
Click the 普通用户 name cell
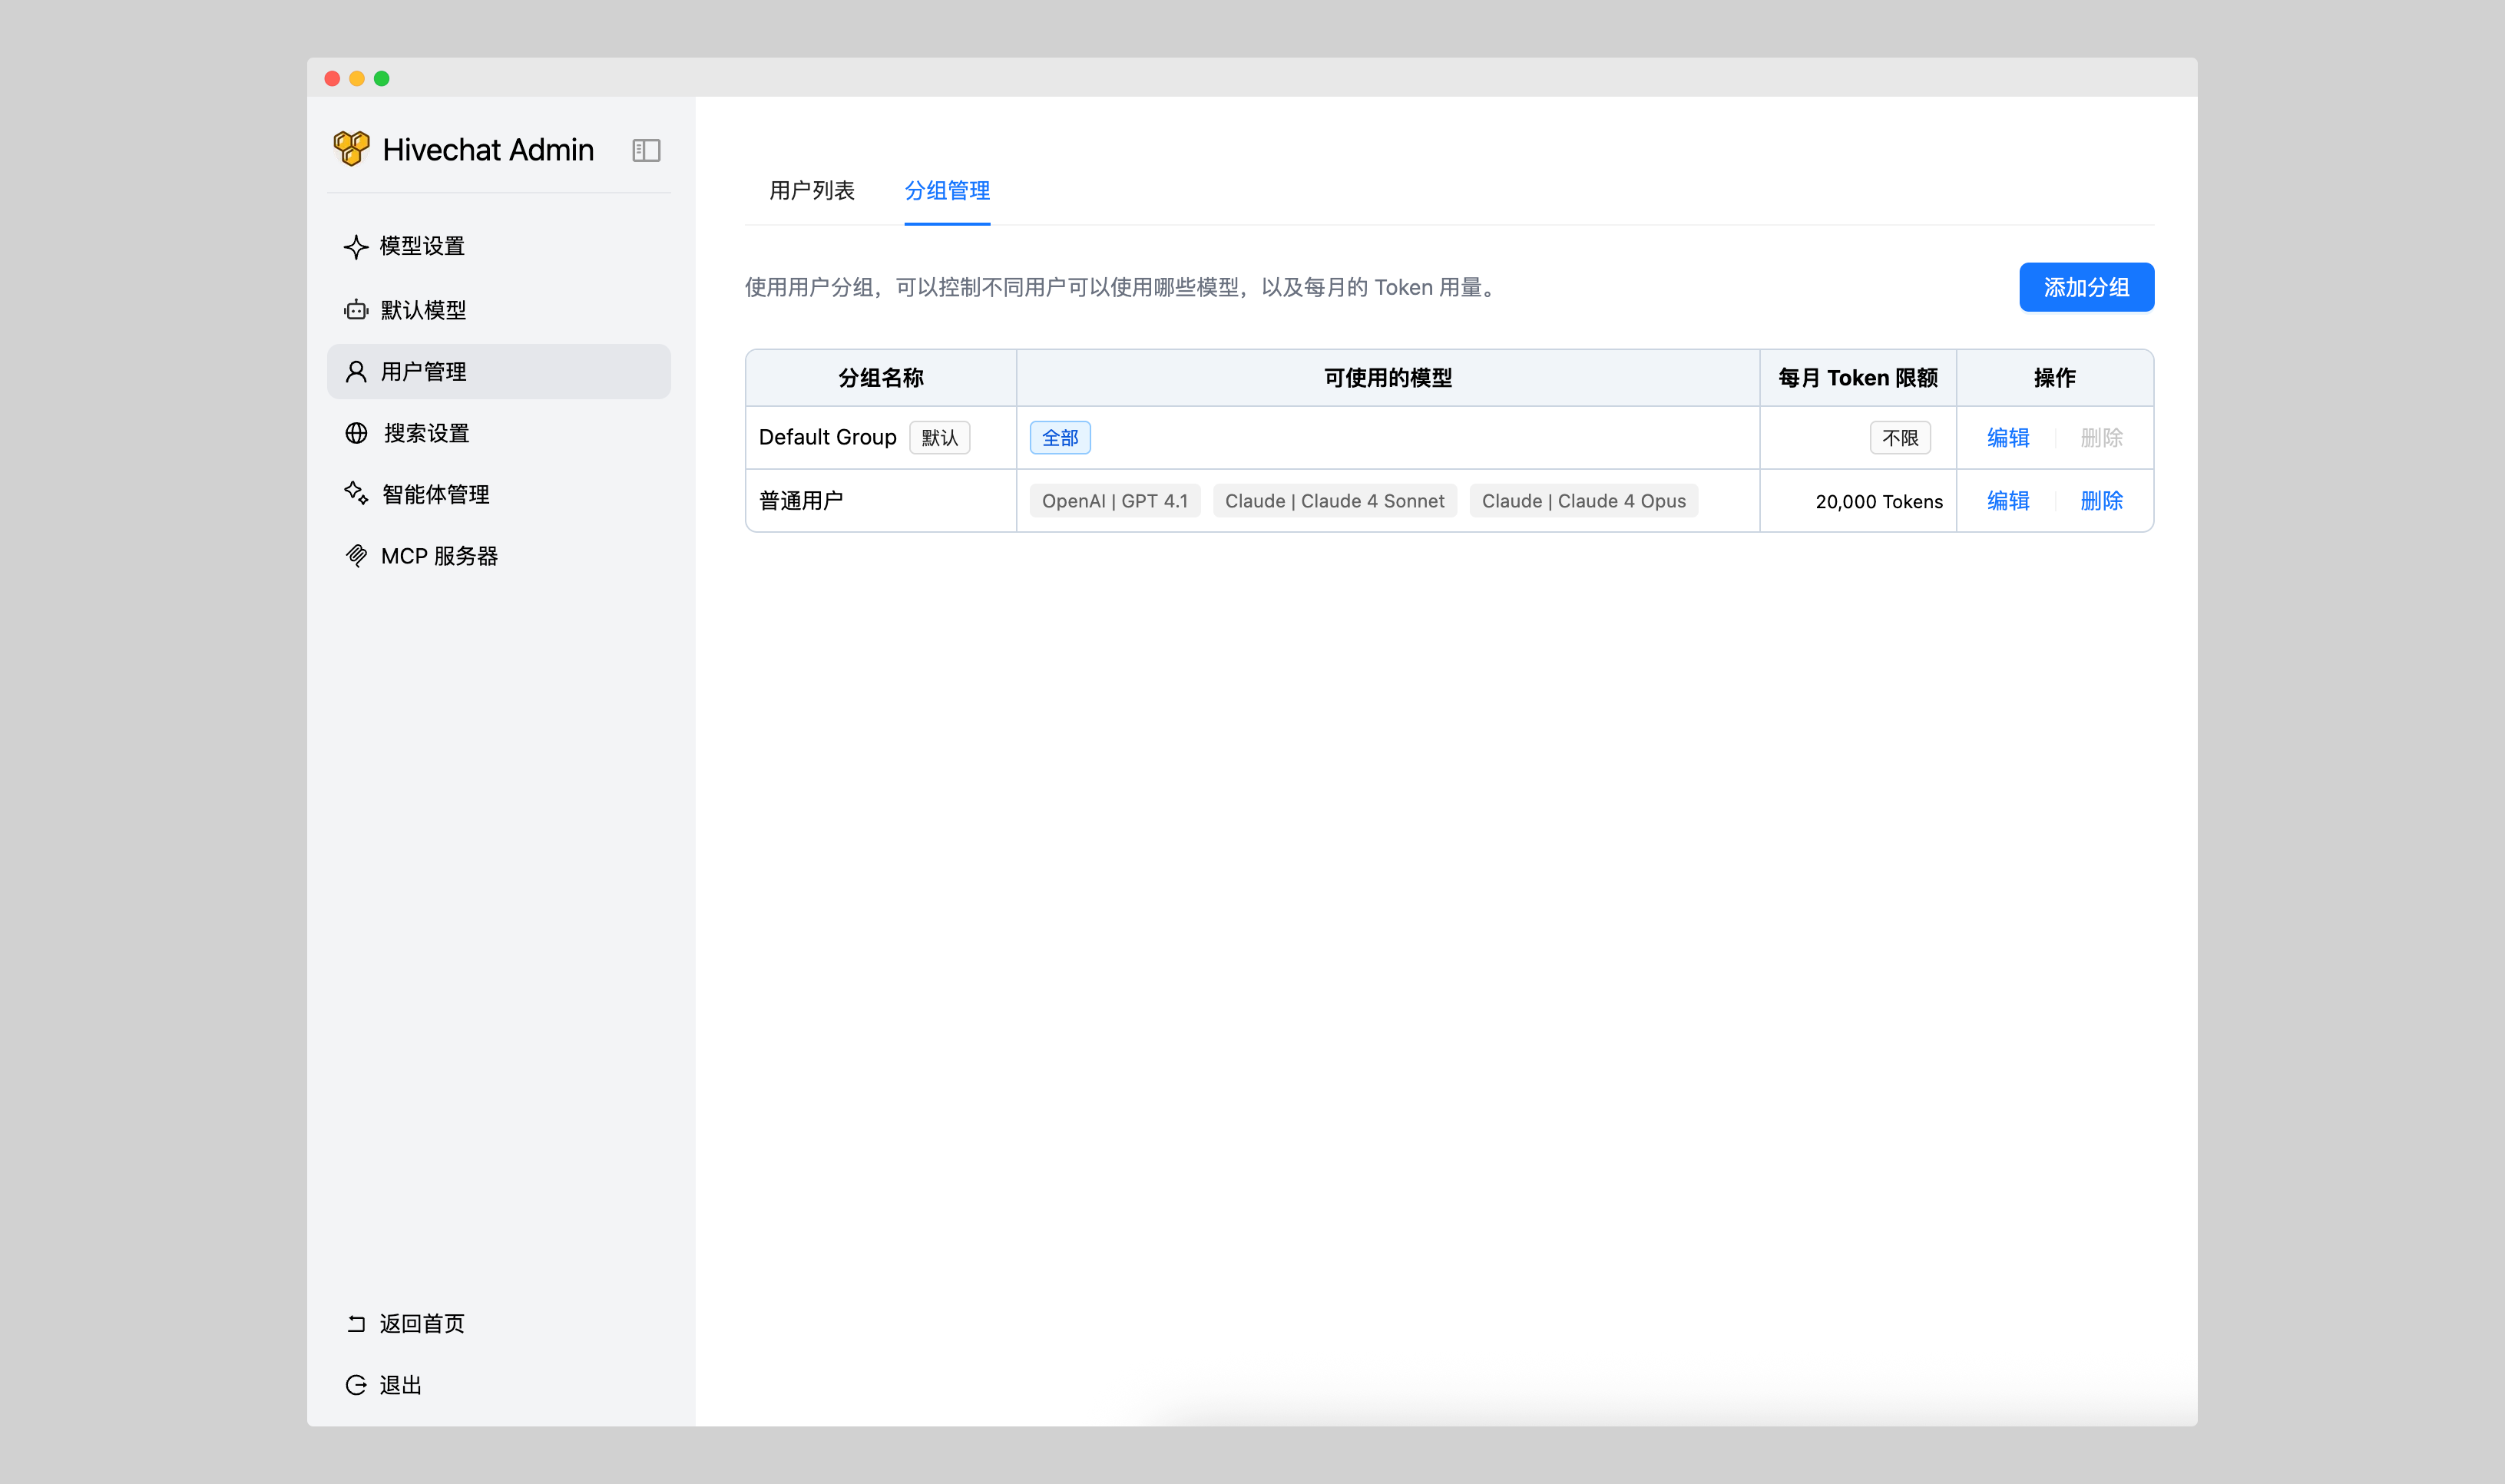point(881,501)
